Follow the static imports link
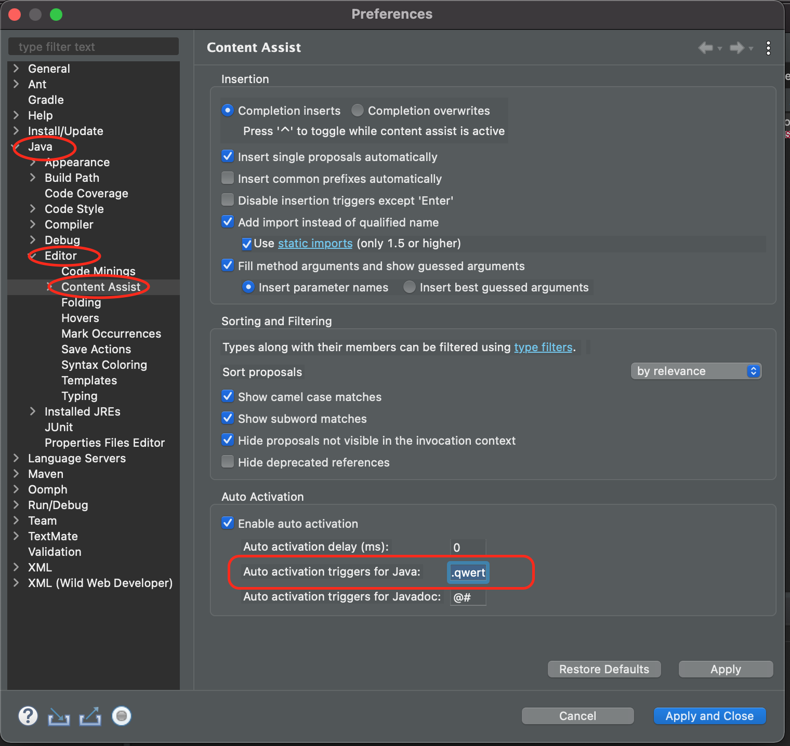The width and height of the screenshot is (790, 746). tap(315, 244)
